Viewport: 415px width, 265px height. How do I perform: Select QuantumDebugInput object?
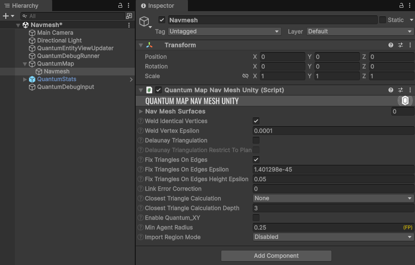(x=65, y=87)
